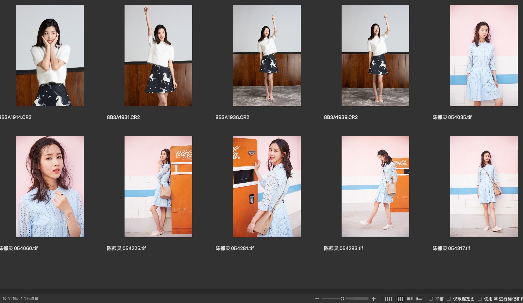Click the 陈都灵 054225.tif filename label

(x=126, y=248)
